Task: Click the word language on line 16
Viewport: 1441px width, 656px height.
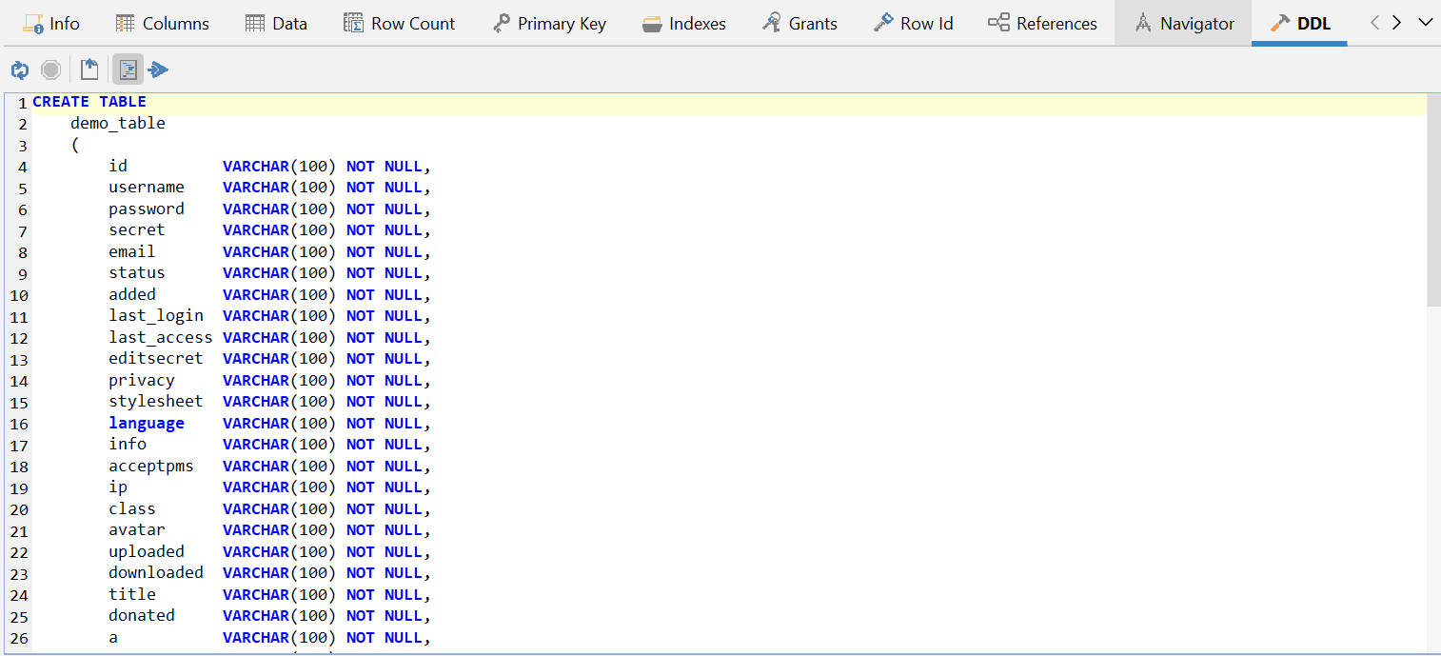Action: (x=147, y=423)
